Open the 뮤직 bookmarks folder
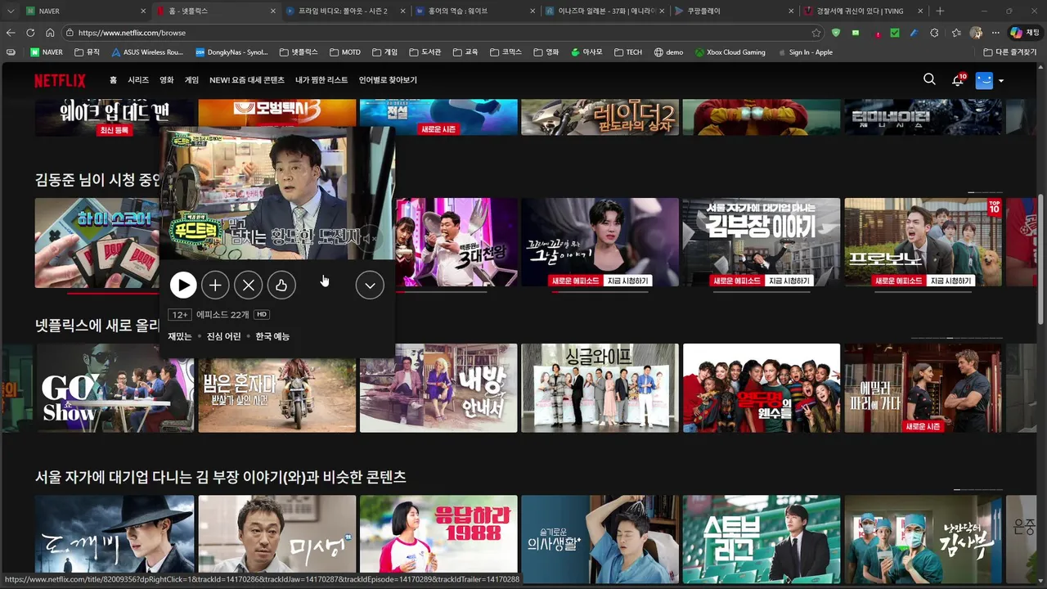Viewport: 1047px width, 589px height. tap(88, 52)
